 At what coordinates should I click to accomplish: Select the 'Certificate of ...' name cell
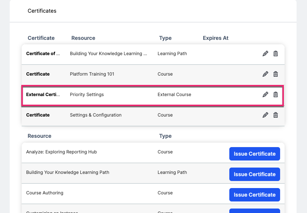(43, 54)
